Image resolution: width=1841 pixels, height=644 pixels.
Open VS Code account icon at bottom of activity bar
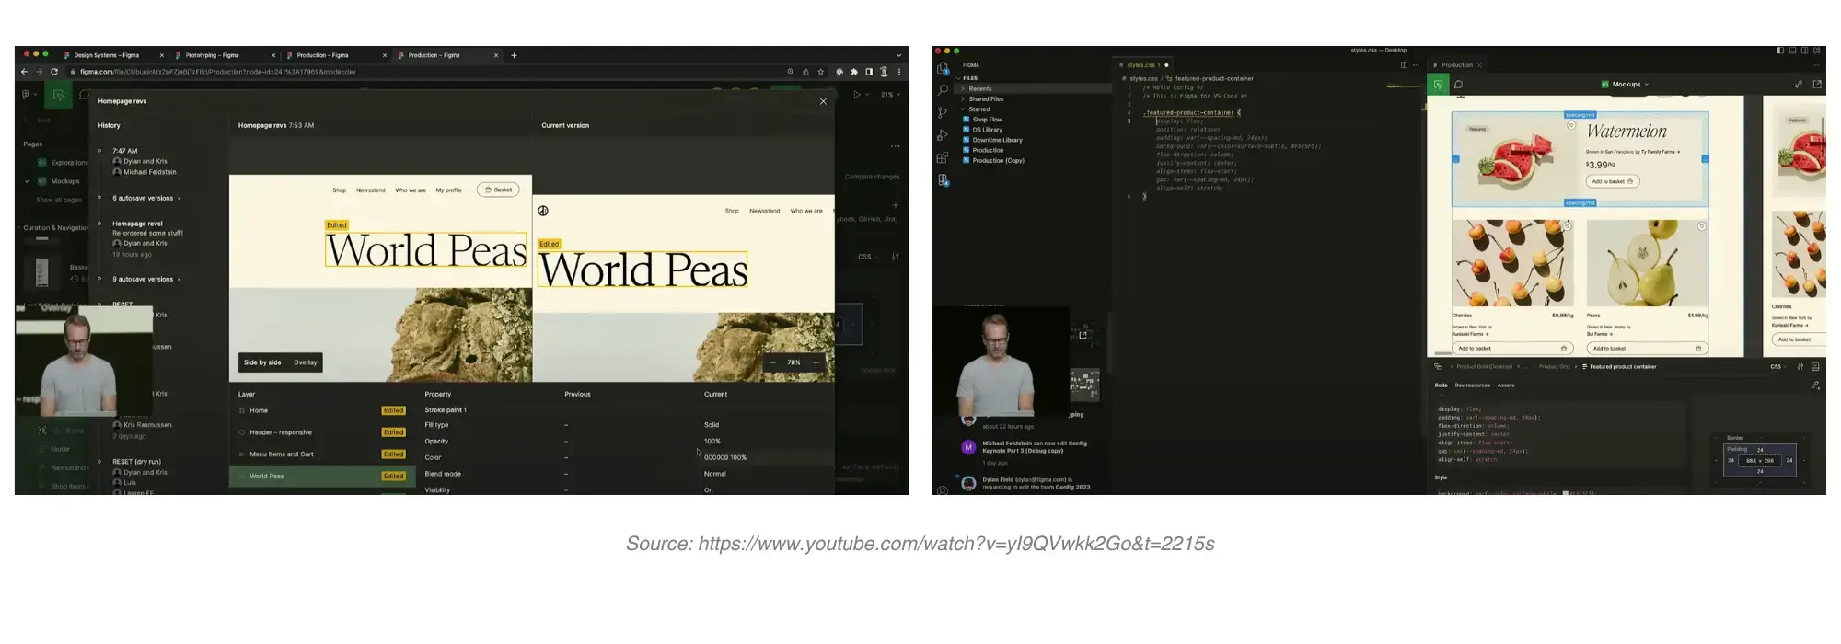tap(943, 490)
